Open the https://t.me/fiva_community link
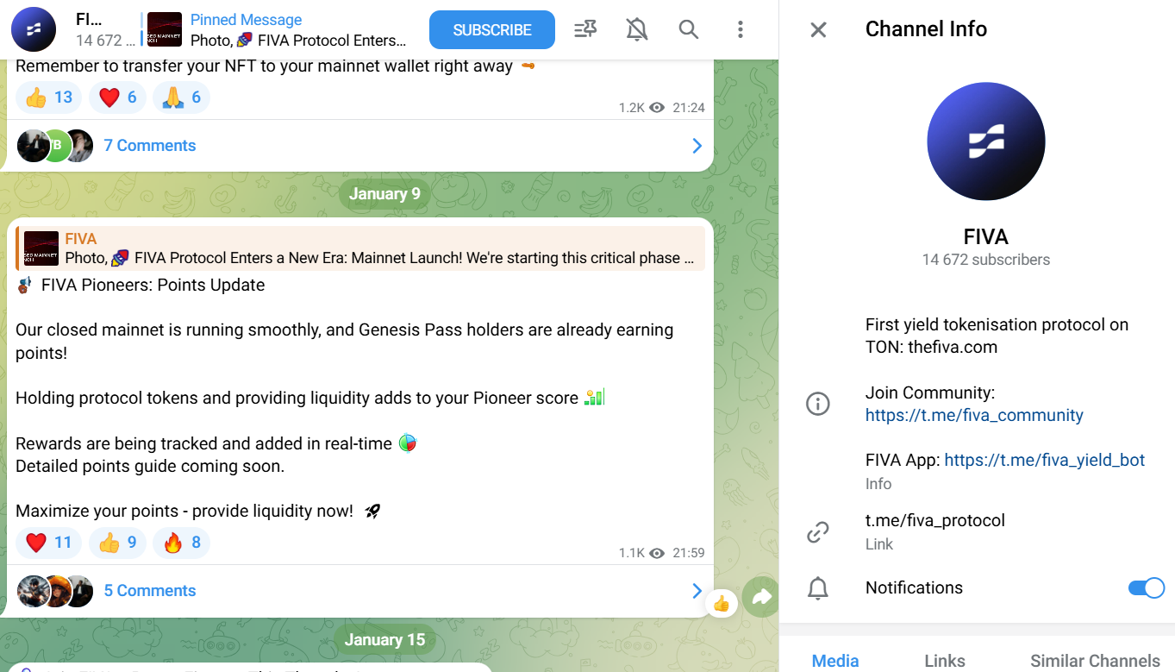This screenshot has height=672, width=1175. click(974, 415)
